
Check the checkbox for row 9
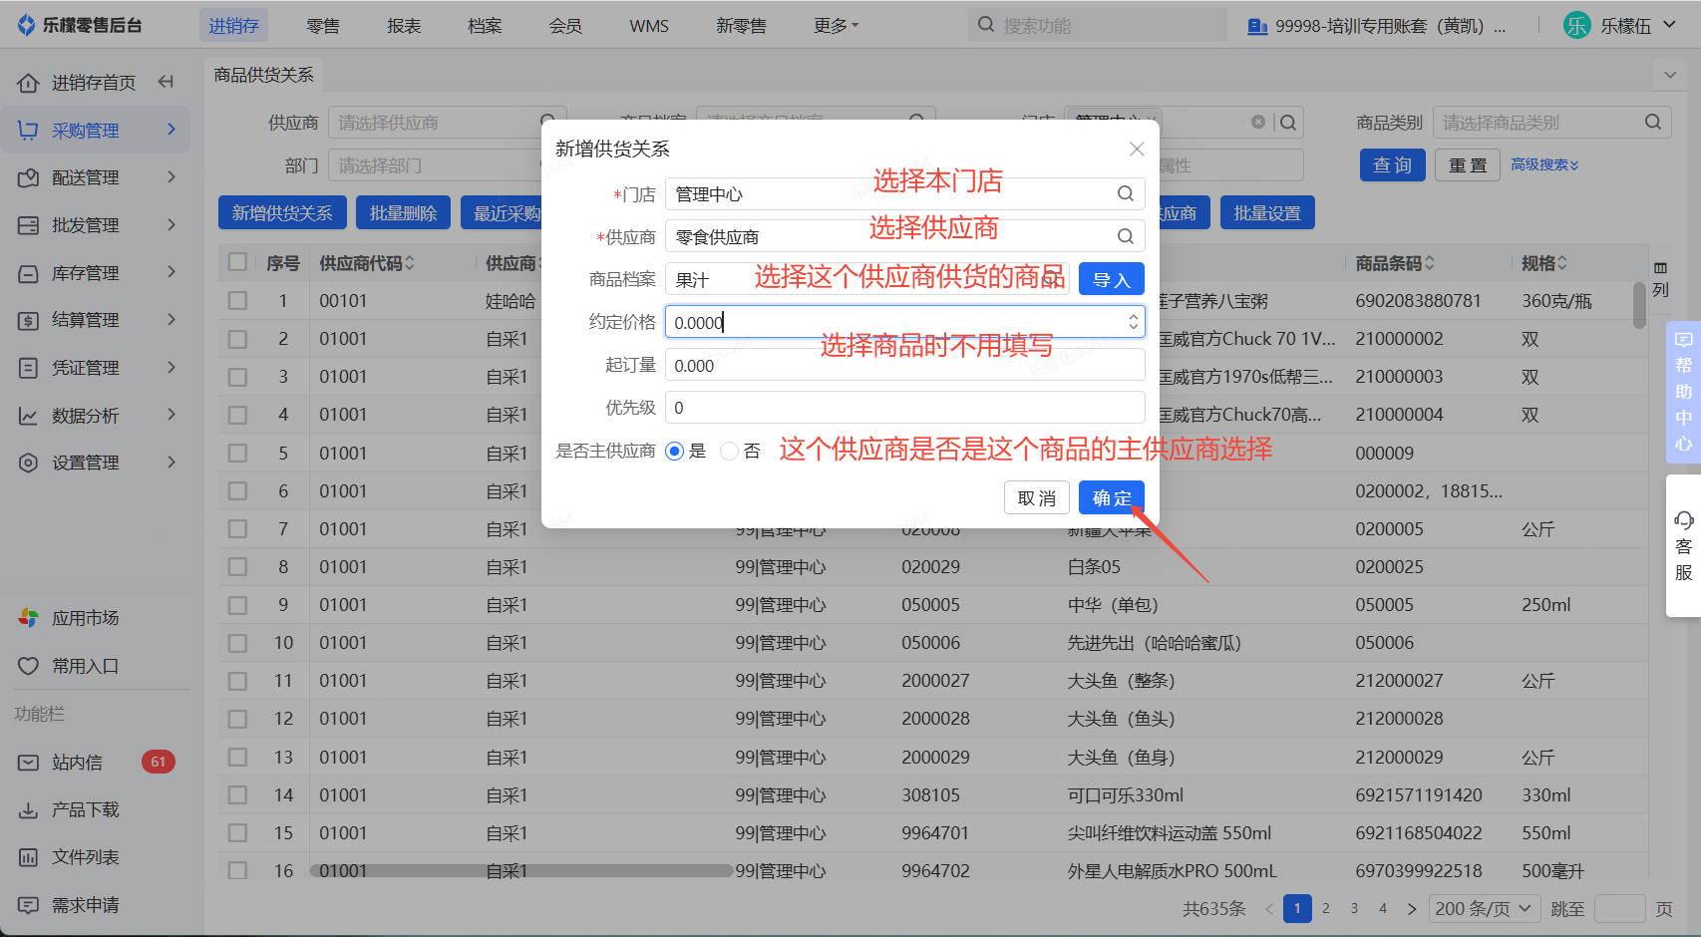pos(237,605)
